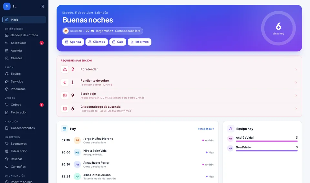This screenshot has height=183, width=310.
Task: Expand Pendiente de cobro with its chevron
Action: (x=296, y=82)
